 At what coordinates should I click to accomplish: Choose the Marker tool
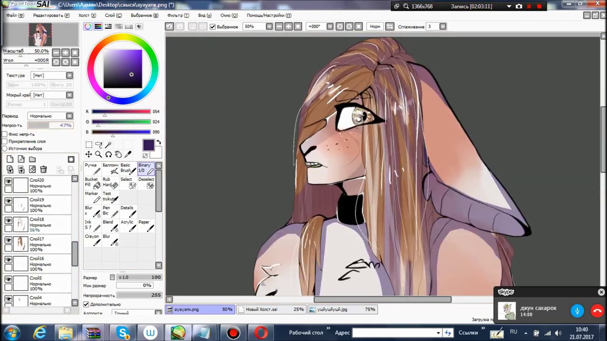[92, 197]
